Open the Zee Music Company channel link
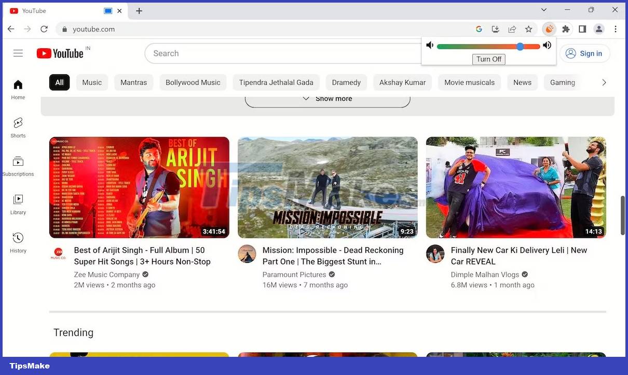Viewport: 628px width, 375px height. pyautogui.click(x=107, y=275)
